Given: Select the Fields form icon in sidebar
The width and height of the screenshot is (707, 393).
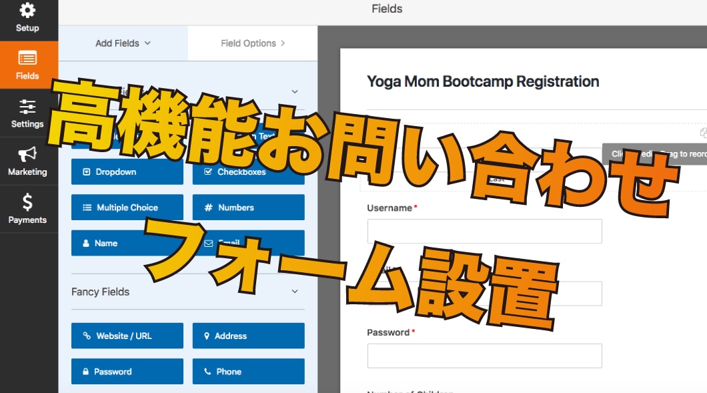Looking at the screenshot, I should (27, 58).
